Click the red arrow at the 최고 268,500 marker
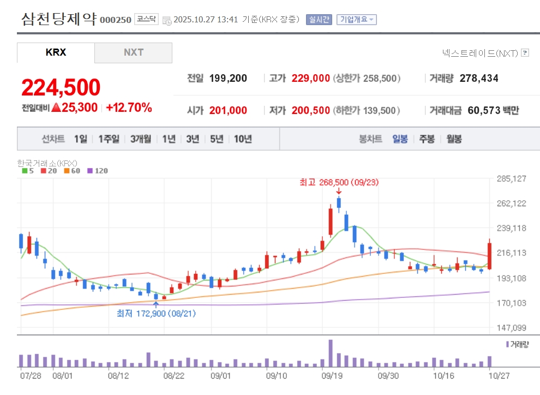The image size is (540, 395). 339,191
